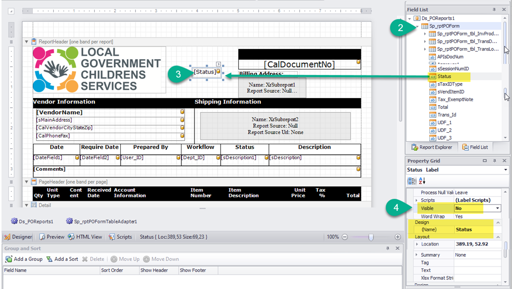Collapse the ReportHeader band

(x=27, y=42)
